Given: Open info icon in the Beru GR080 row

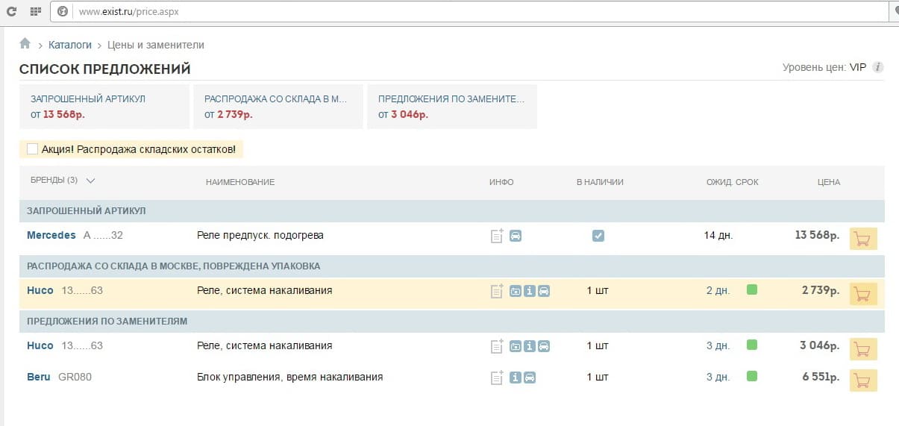Looking at the screenshot, I should click(x=516, y=378).
